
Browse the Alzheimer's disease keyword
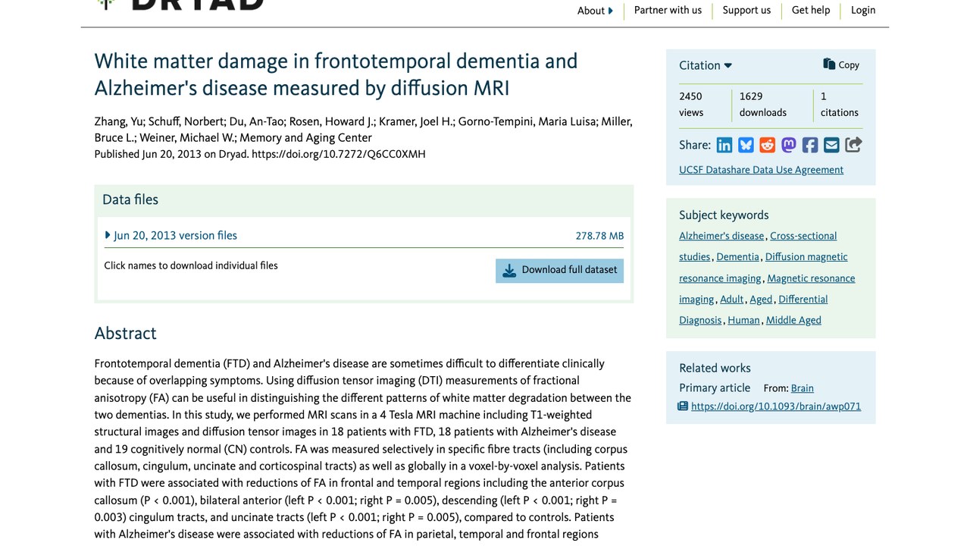(721, 236)
